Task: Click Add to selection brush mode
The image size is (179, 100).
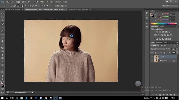Action: coord(15,6)
